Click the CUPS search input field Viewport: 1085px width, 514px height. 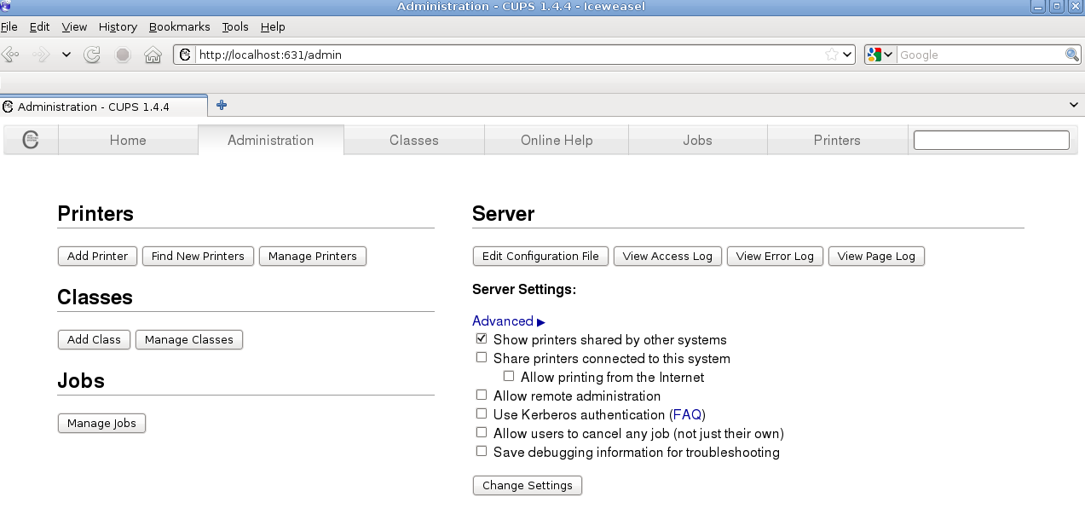(x=991, y=140)
